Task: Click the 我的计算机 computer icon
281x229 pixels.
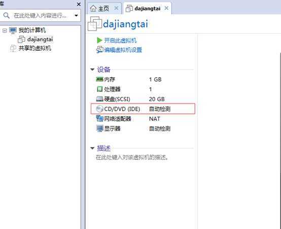Action: [13, 30]
